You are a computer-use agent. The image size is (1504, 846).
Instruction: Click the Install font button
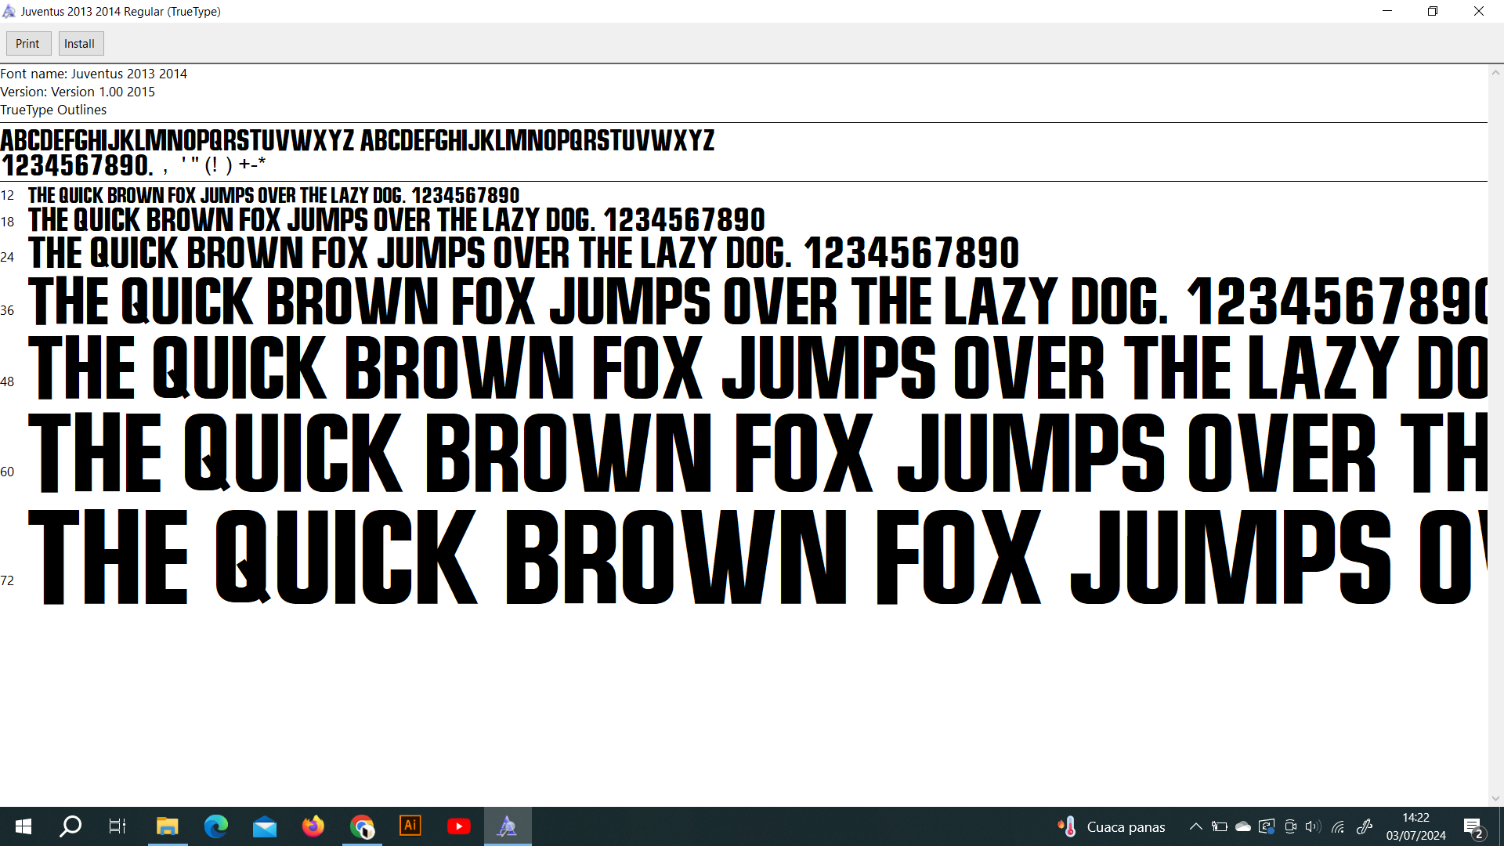pos(79,44)
